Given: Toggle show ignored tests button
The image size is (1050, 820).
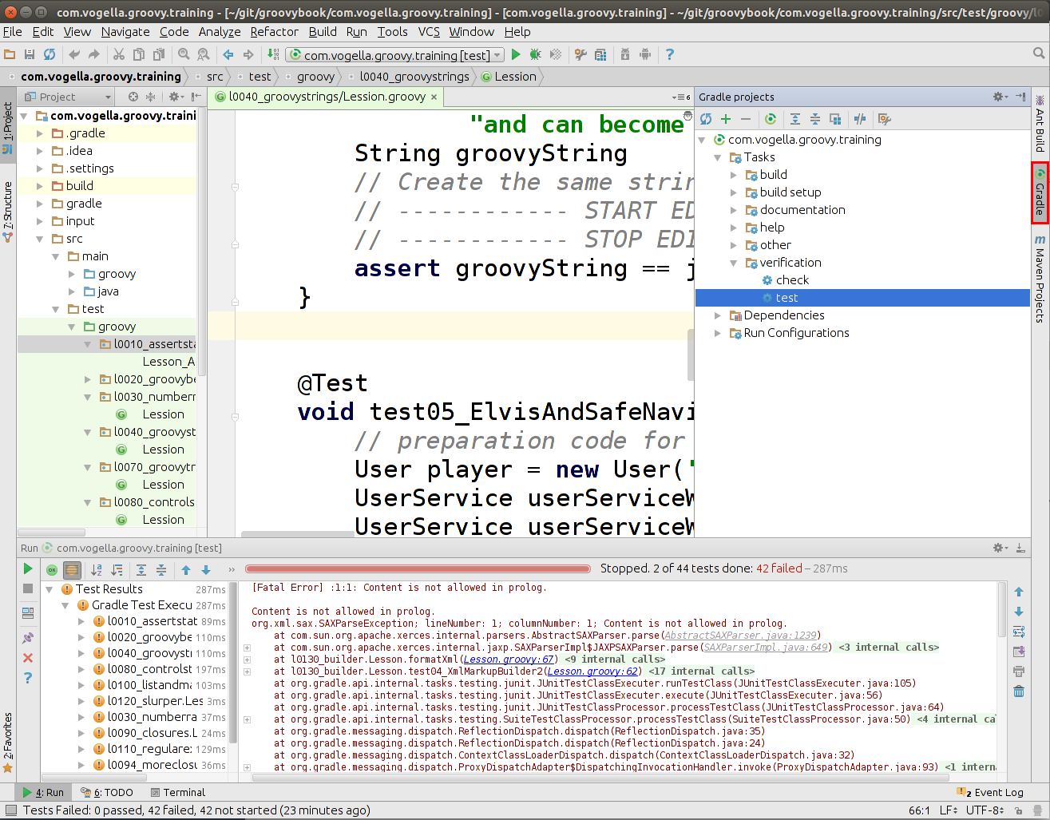Looking at the screenshot, I should tap(72, 569).
